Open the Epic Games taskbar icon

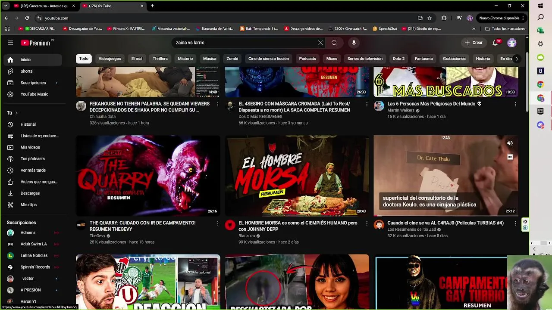pos(540,111)
